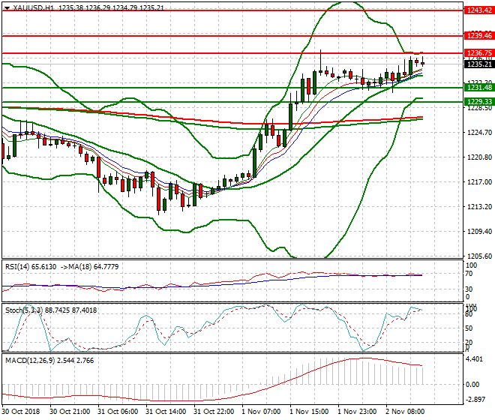The image size is (495, 420).
Task: Click the 1236.75 red resistance label
Action: [x=478, y=53]
